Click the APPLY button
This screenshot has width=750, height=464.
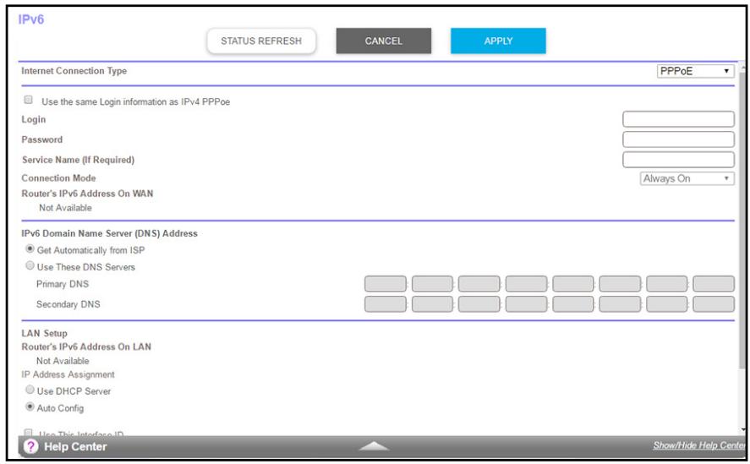point(498,41)
